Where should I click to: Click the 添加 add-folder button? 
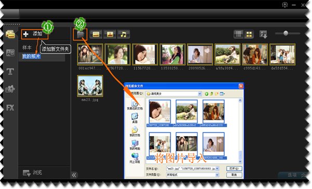(x=35, y=34)
